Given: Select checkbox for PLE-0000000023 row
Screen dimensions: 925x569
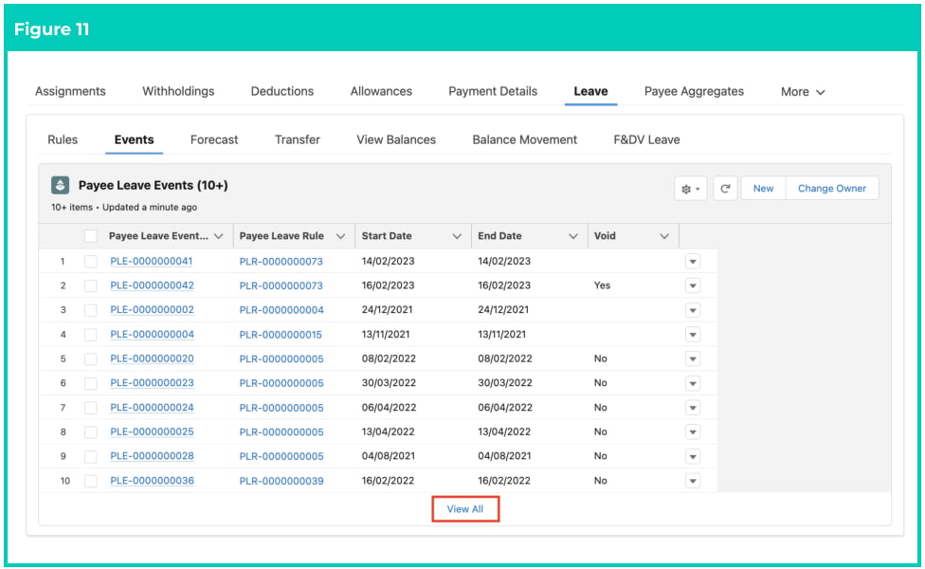Looking at the screenshot, I should [x=90, y=383].
